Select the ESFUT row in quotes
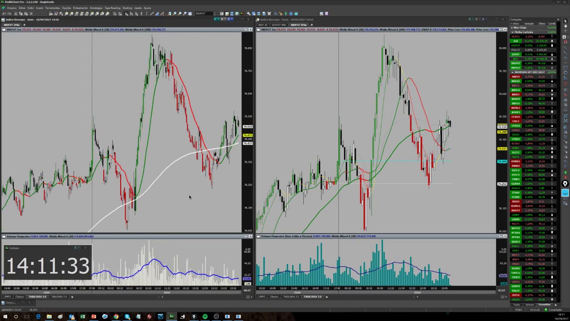The height and width of the screenshot is (321, 570). (x=532, y=54)
